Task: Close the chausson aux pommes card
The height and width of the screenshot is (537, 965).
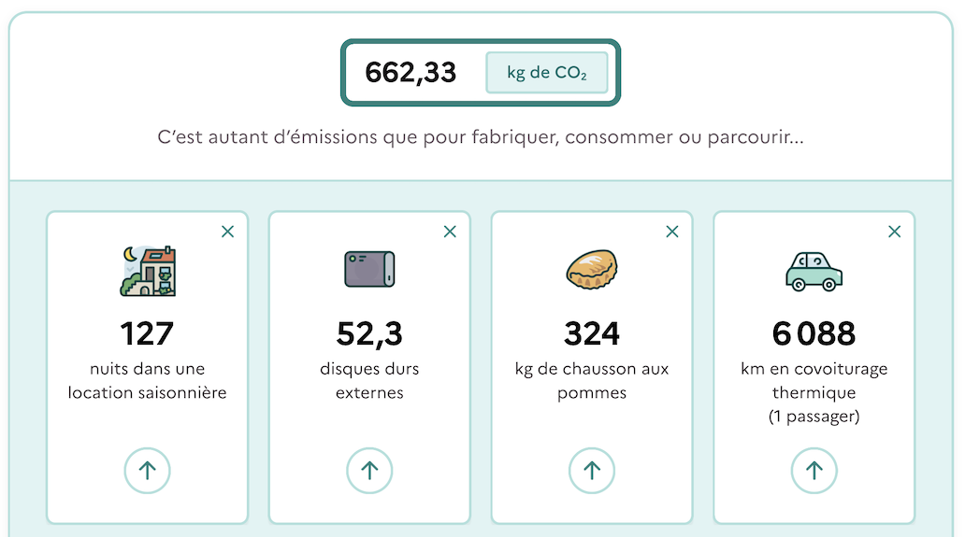Action: tap(672, 232)
